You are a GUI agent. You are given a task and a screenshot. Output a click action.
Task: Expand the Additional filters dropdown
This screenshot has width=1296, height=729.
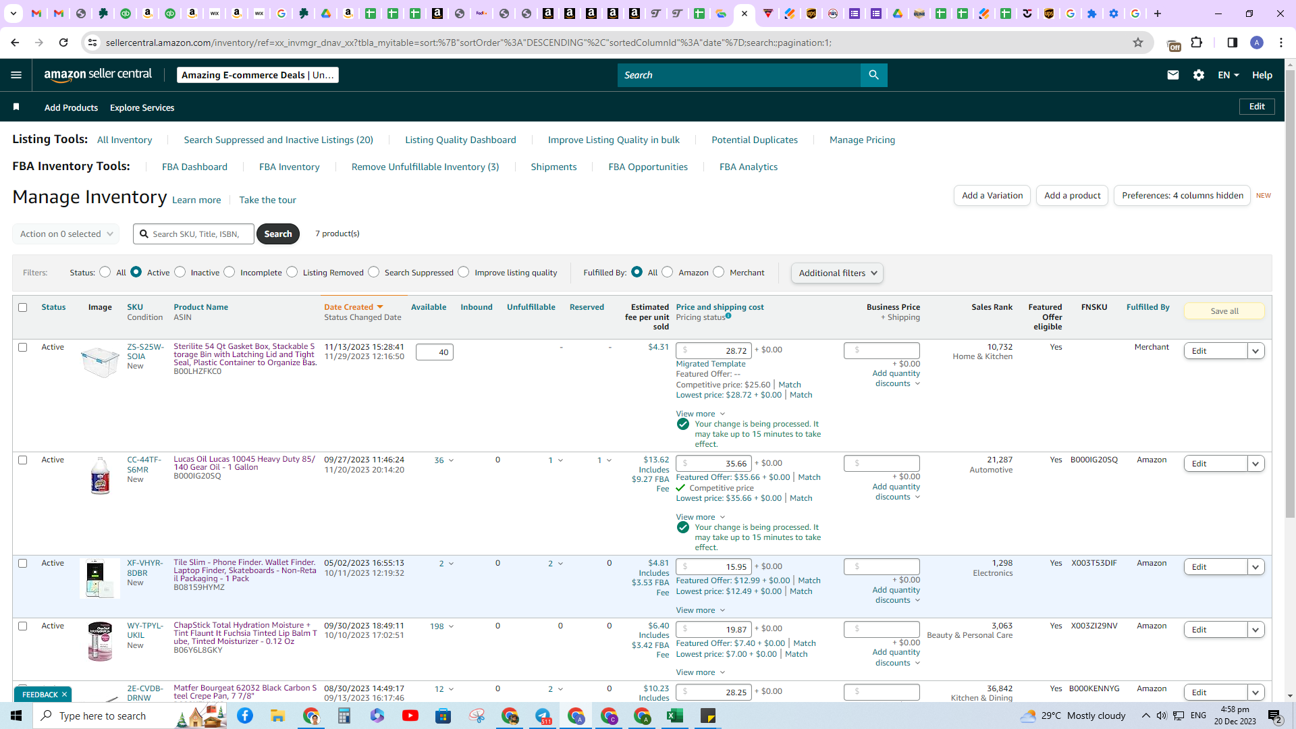837,273
